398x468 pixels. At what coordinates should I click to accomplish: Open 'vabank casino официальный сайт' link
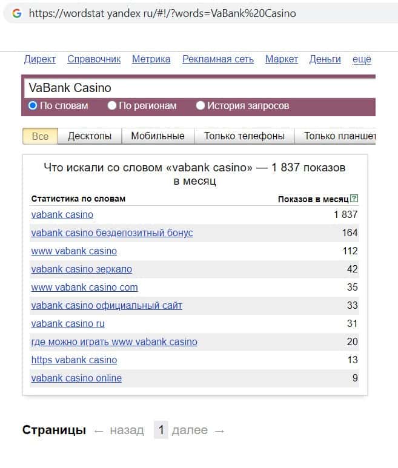click(107, 306)
